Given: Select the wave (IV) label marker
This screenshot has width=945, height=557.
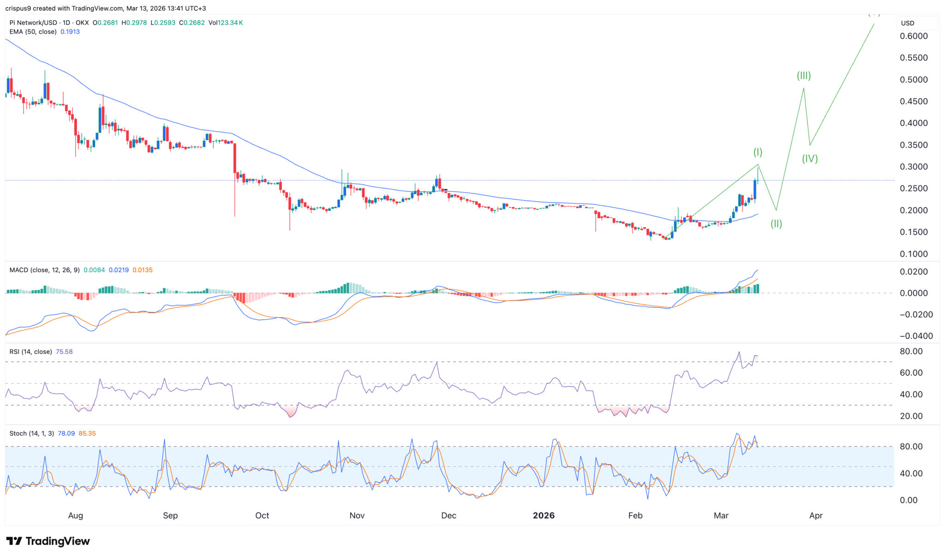Looking at the screenshot, I should pyautogui.click(x=810, y=159).
